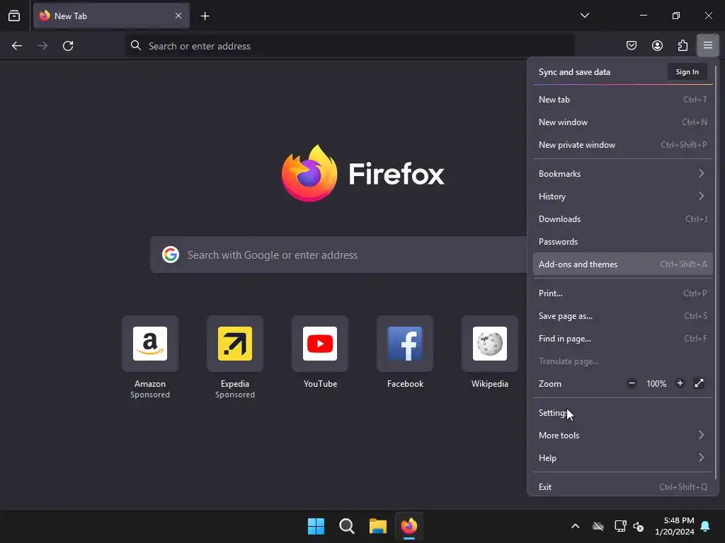Go back with the back arrow

click(x=17, y=46)
